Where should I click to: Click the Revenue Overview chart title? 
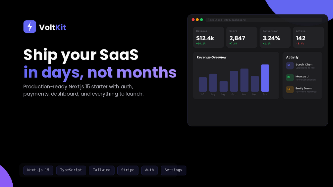click(211, 57)
